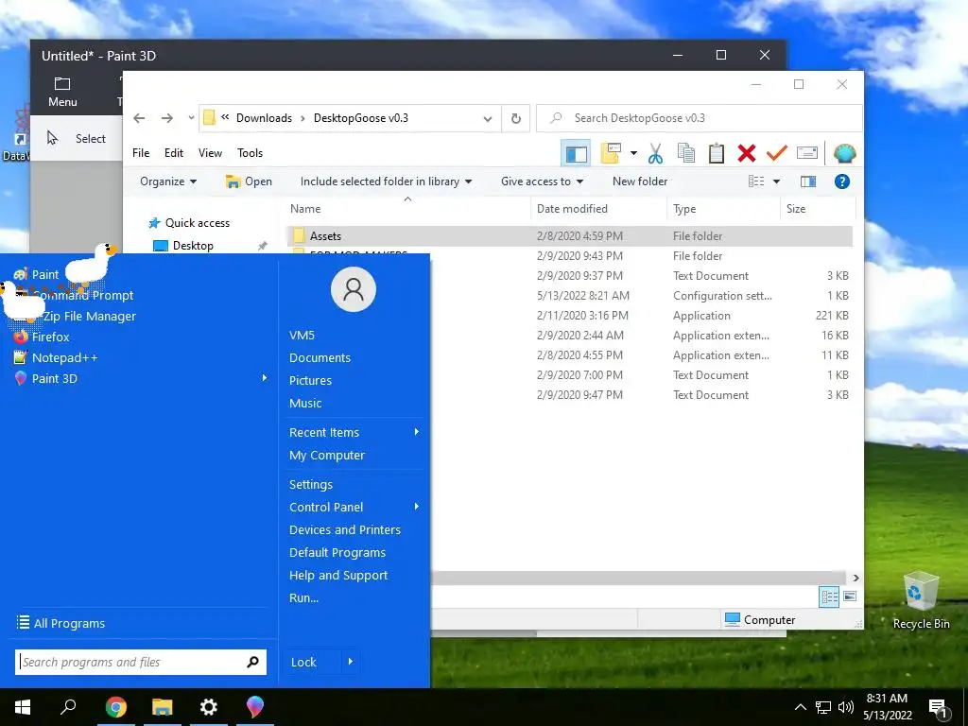Image resolution: width=968 pixels, height=726 pixels.
Task: Open the Give access to dropdown
Action: click(542, 181)
